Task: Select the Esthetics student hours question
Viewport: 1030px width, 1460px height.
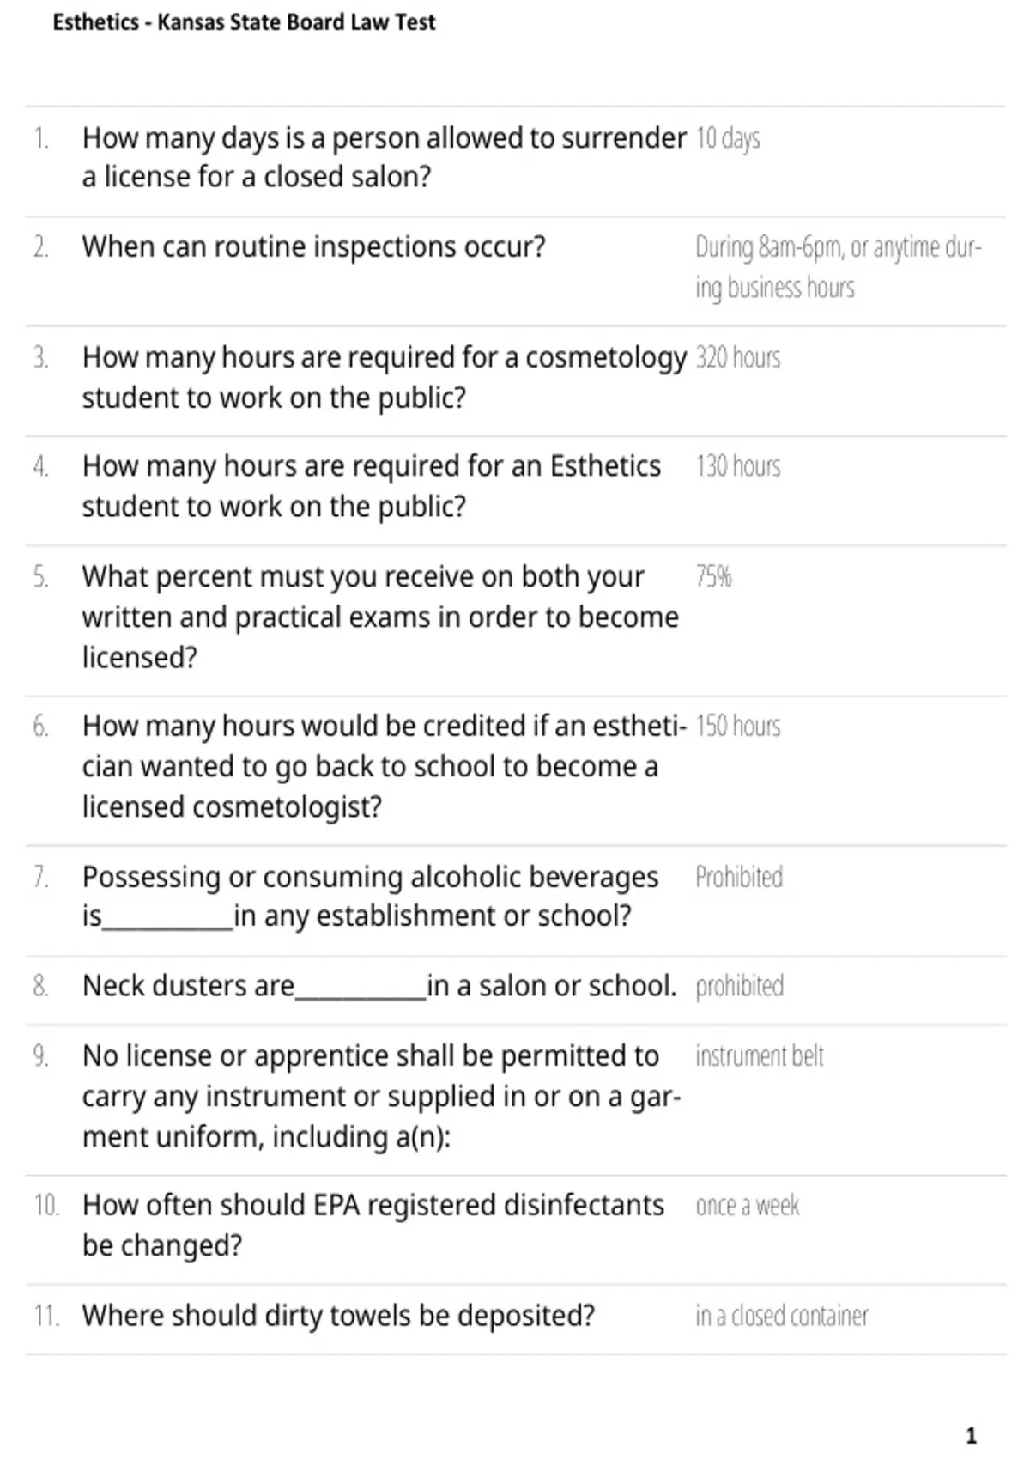Action: pyautogui.click(x=372, y=486)
